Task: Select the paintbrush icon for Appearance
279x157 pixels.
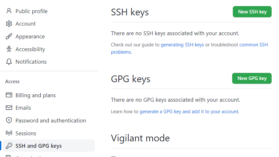Action: click(9, 36)
